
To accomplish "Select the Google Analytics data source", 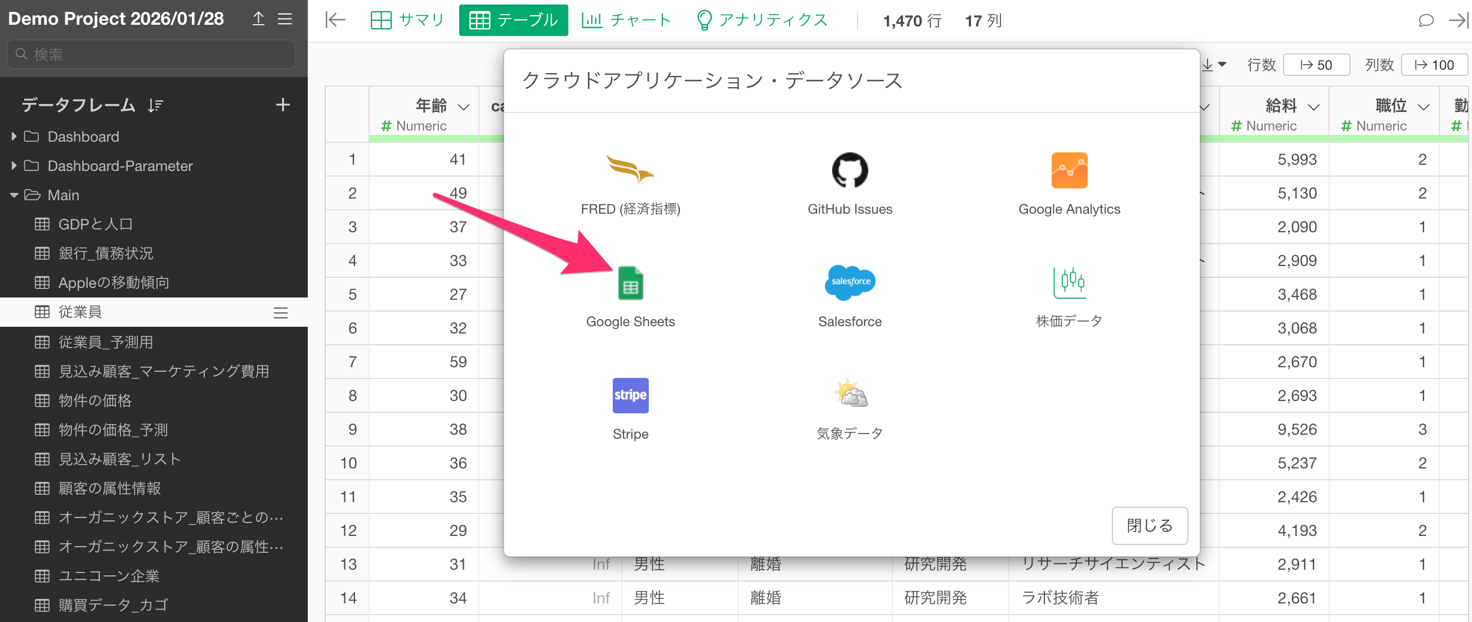I will (x=1069, y=171).
